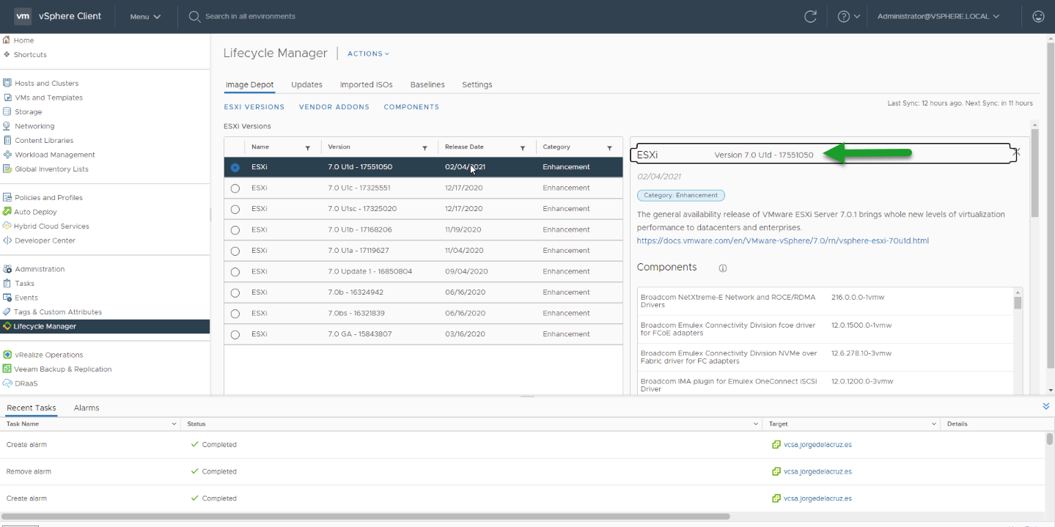Click the VENDOR ADDONS link
The image size is (1055, 527).
click(x=334, y=107)
